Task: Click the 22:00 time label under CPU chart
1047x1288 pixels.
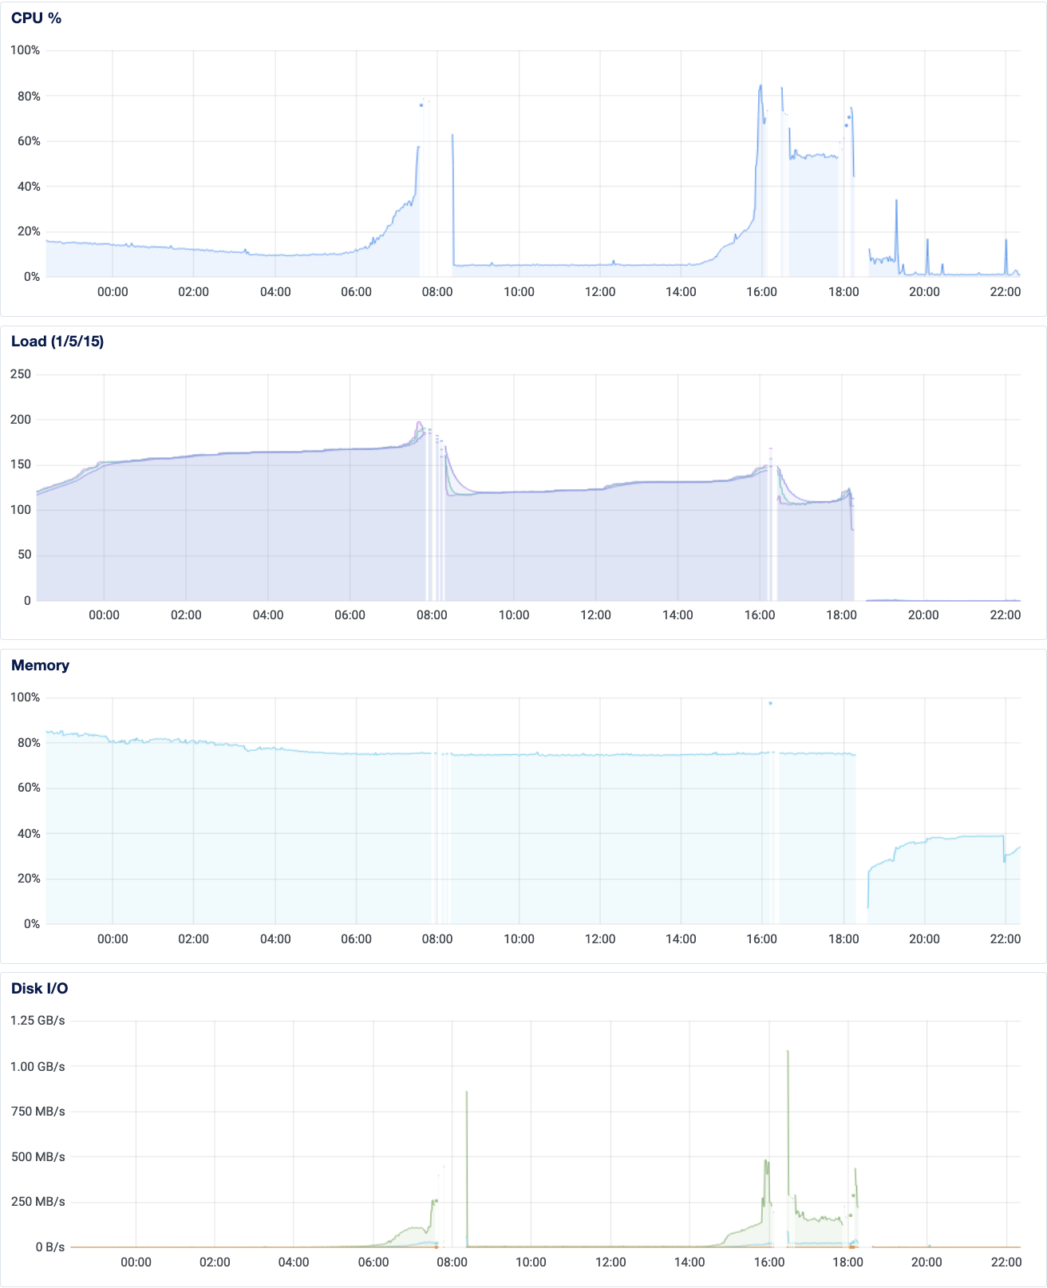Action: click(x=1006, y=292)
